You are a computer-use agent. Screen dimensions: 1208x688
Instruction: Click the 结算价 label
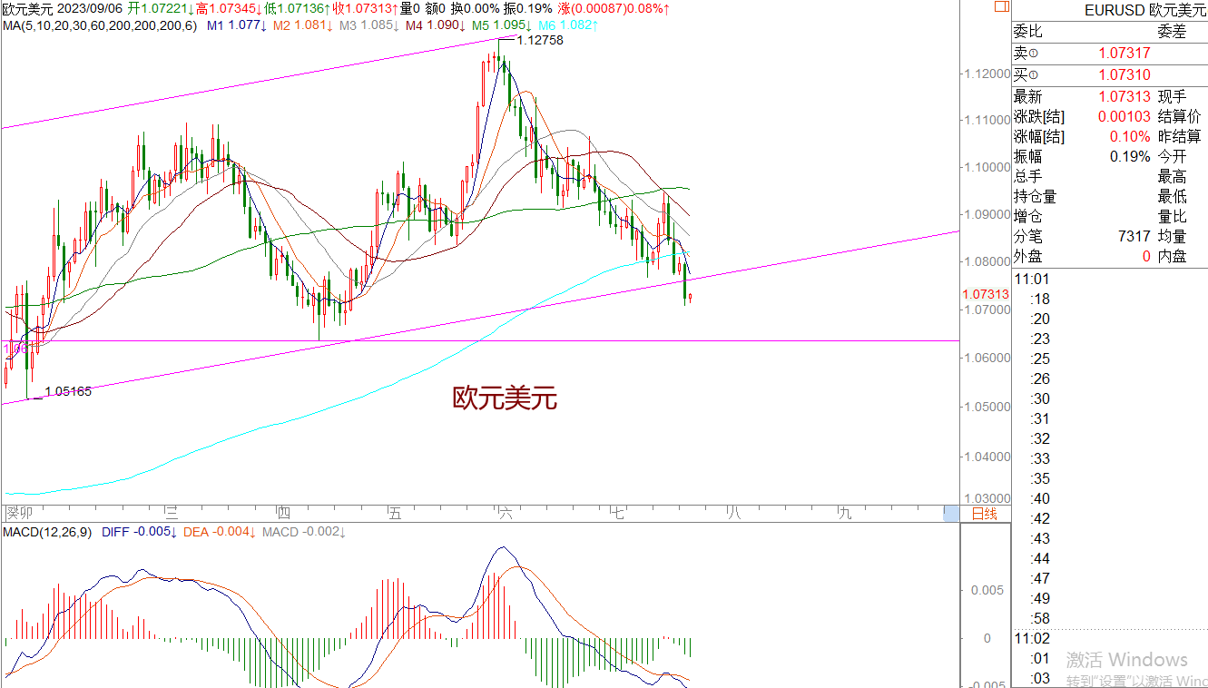point(1180,116)
